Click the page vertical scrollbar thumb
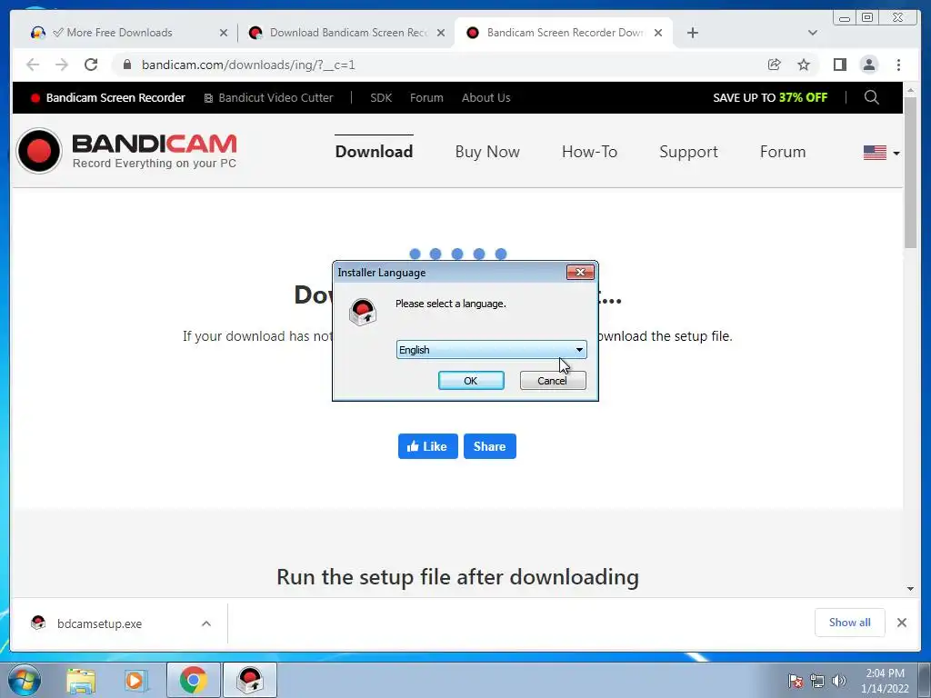The width and height of the screenshot is (931, 698). pos(910,172)
